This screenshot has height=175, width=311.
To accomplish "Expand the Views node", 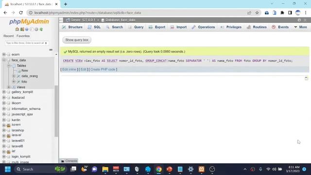I will pyautogui.click(x=9, y=87).
